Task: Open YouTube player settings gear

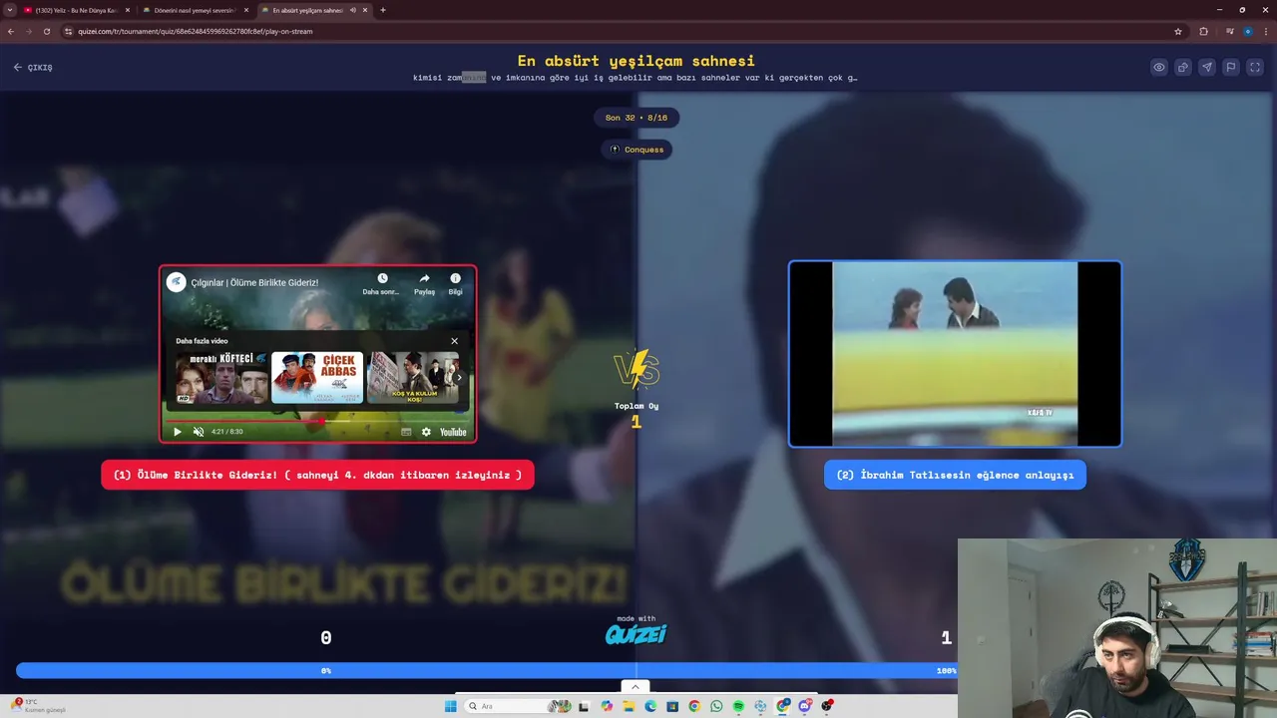Action: [426, 432]
